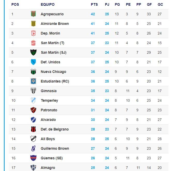
Task: Click the Nueva Chicago club badge
Action: [x=33, y=72]
